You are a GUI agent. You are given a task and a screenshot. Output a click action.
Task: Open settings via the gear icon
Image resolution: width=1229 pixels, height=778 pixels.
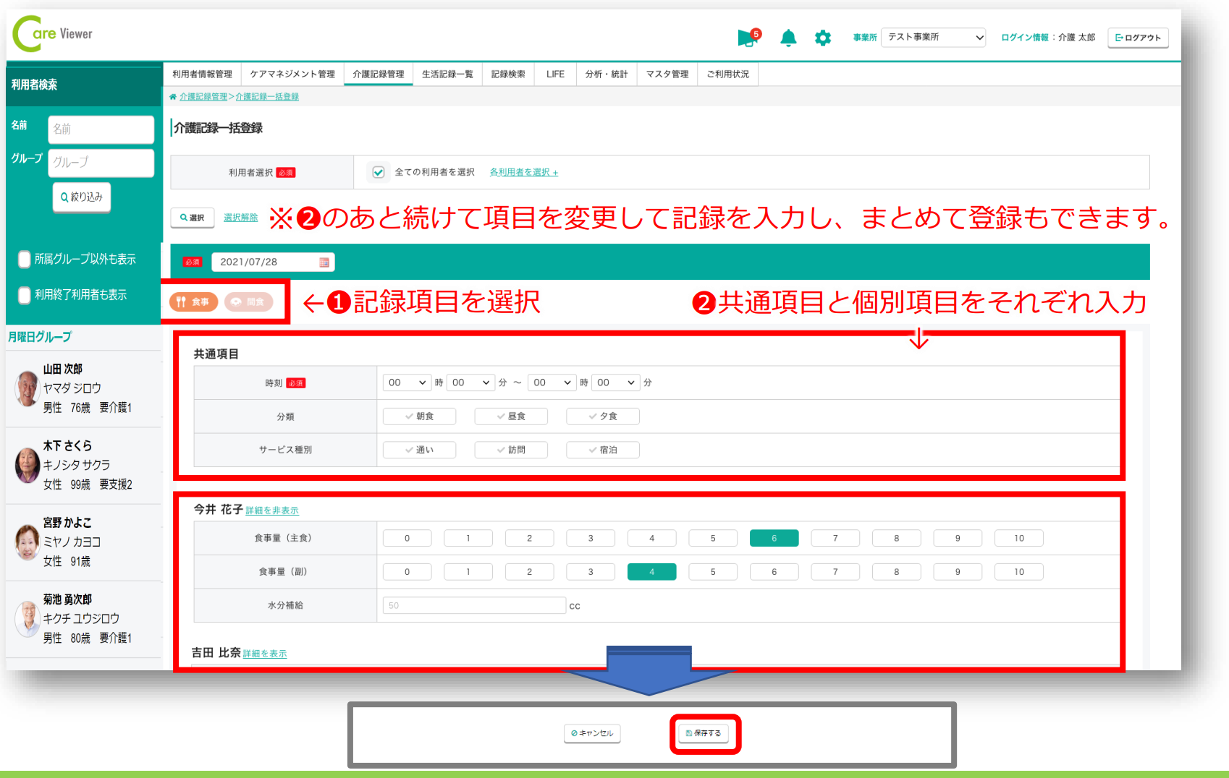823,38
